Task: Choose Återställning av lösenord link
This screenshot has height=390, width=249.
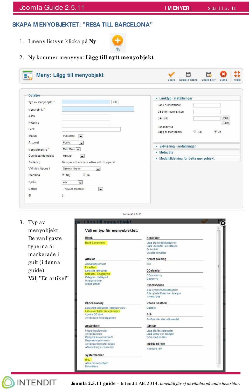Action: [99, 347]
